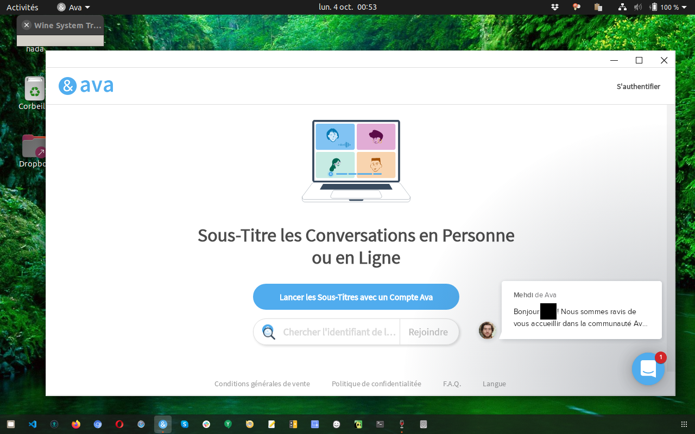Launch Visual Studio Code from the dock

[x=33, y=424]
